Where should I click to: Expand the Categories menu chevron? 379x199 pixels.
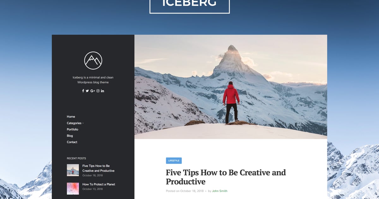[x=83, y=123]
